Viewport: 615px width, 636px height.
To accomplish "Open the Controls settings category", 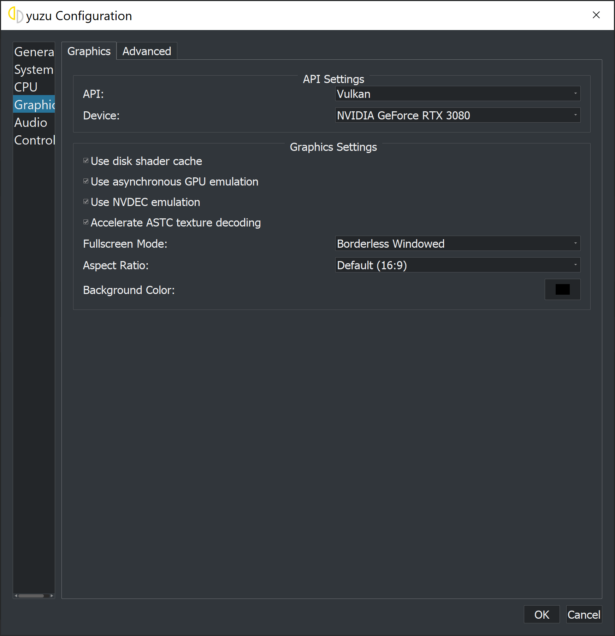I will coord(34,140).
